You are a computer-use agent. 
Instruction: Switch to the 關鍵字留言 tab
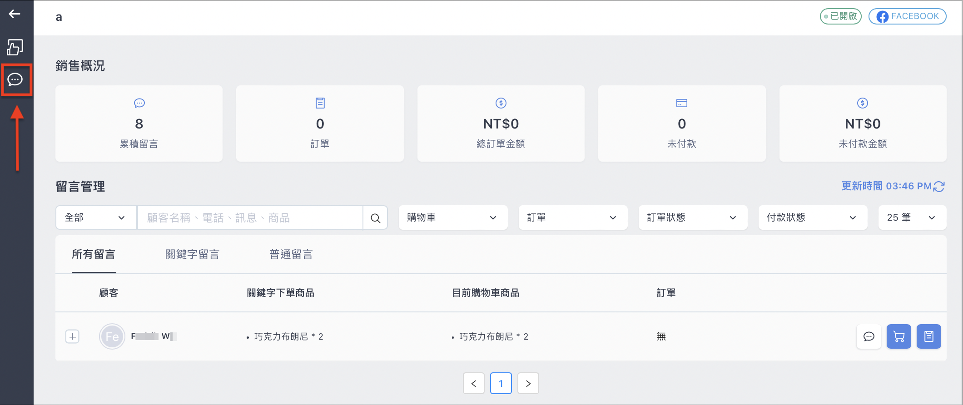193,254
